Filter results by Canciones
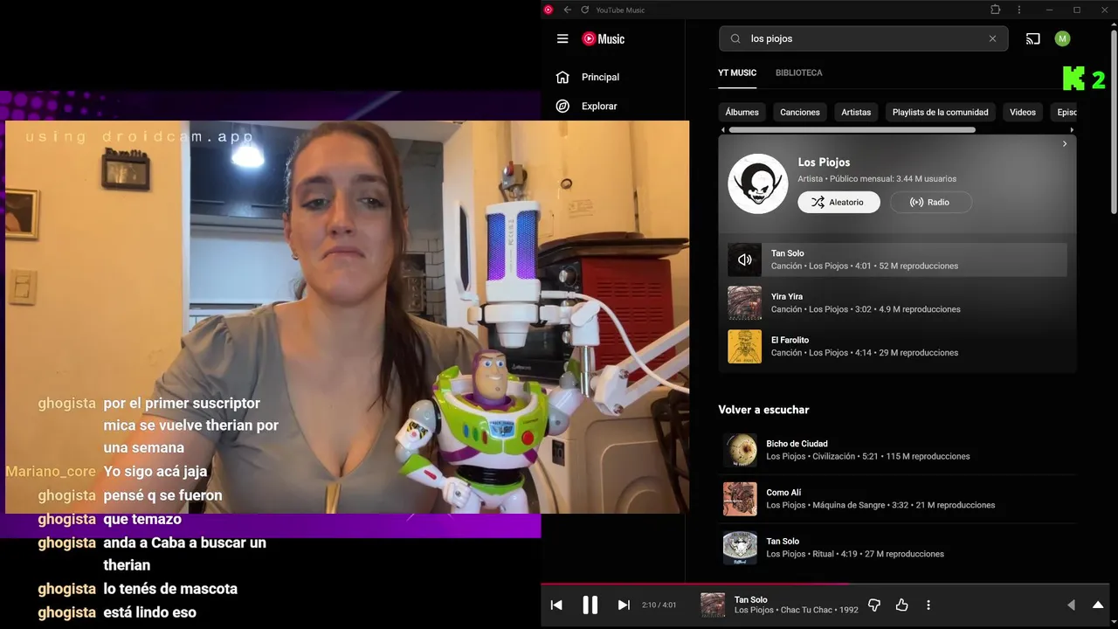This screenshot has height=629, width=1118. [800, 112]
